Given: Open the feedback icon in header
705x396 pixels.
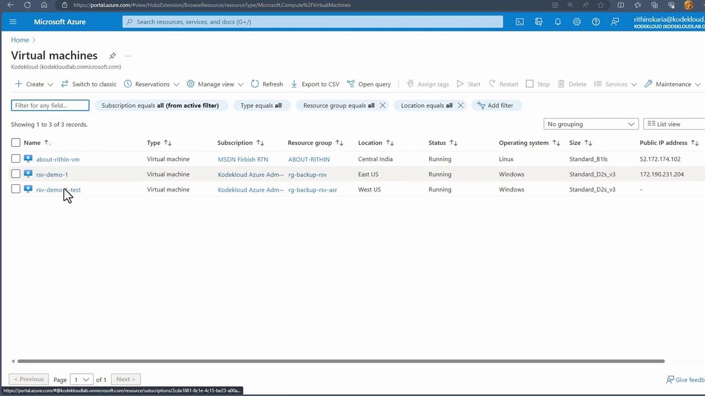Looking at the screenshot, I should 615,22.
